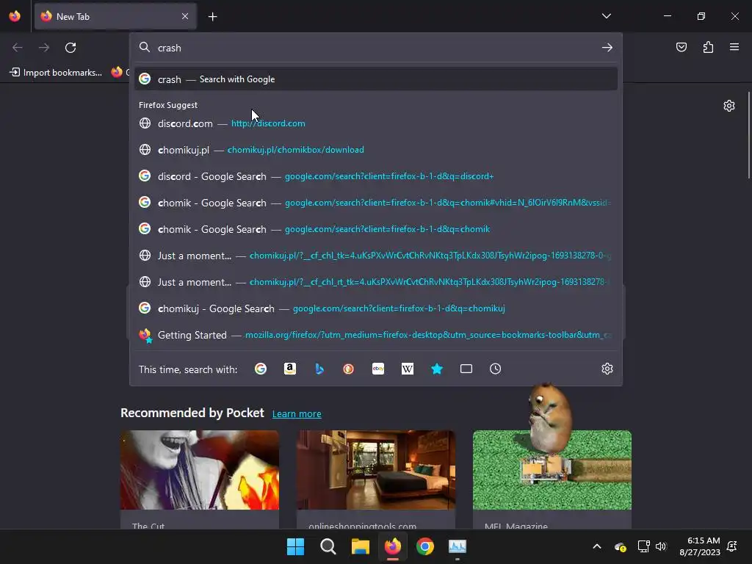Search this time with Google icon
This screenshot has height=564, width=752.
pos(261,369)
